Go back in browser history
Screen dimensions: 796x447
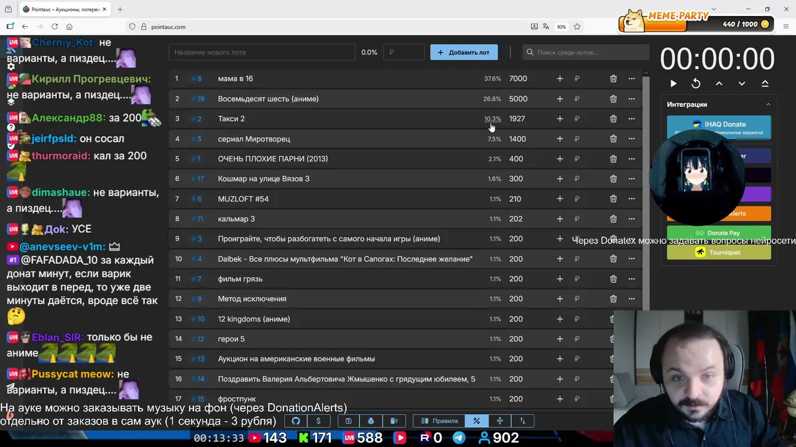pyautogui.click(x=25, y=27)
